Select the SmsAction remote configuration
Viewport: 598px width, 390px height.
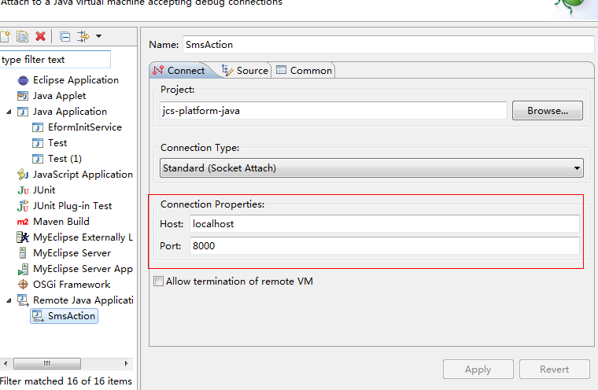click(x=64, y=316)
